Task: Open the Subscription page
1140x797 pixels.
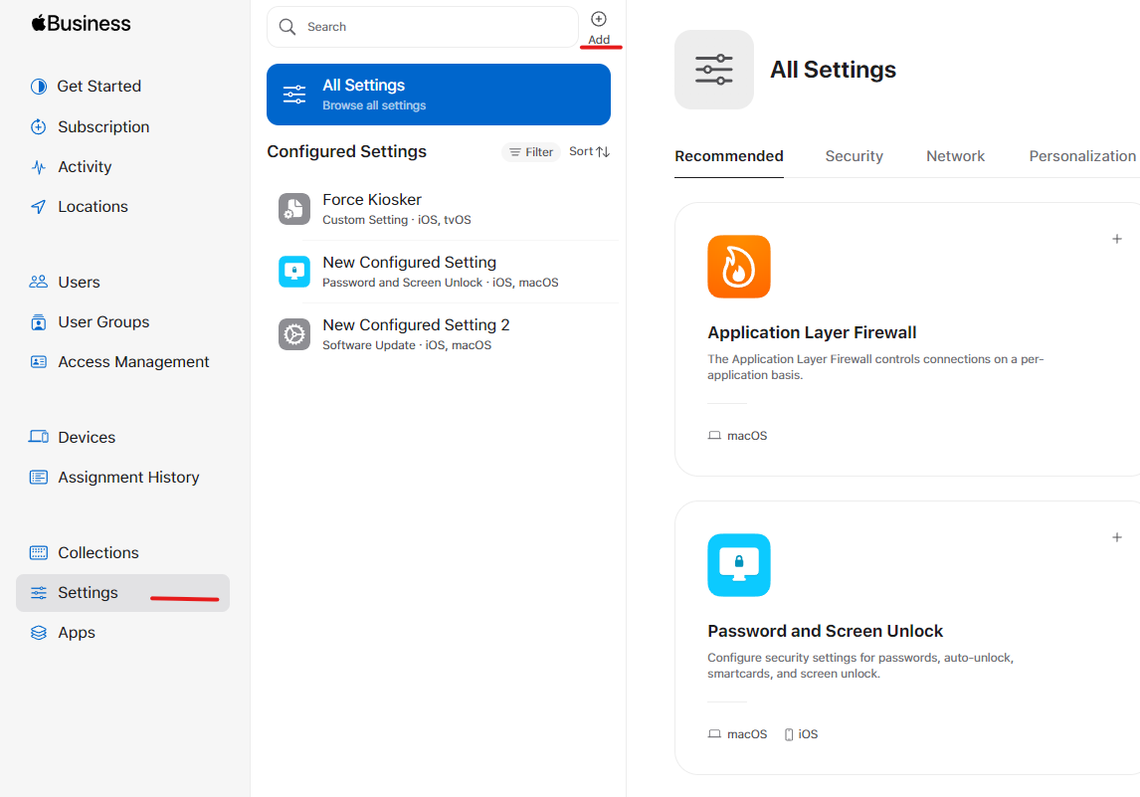Action: [x=103, y=126]
